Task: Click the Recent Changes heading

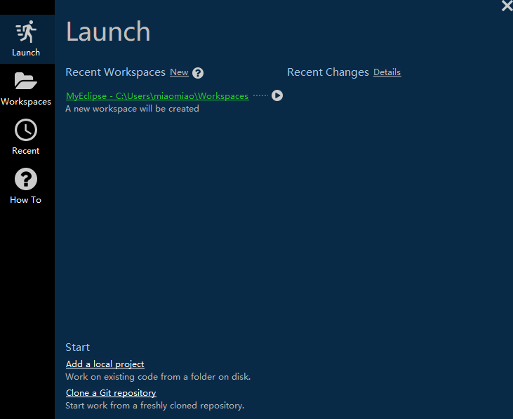Action: [x=328, y=72]
